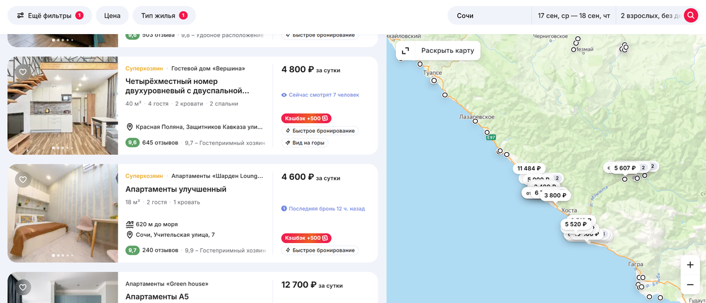Click the 5 520 ₽ map price pin
706x303 pixels.
pyautogui.click(x=576, y=224)
